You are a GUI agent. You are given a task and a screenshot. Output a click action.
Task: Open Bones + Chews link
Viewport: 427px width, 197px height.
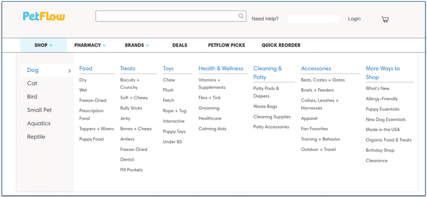(x=136, y=129)
